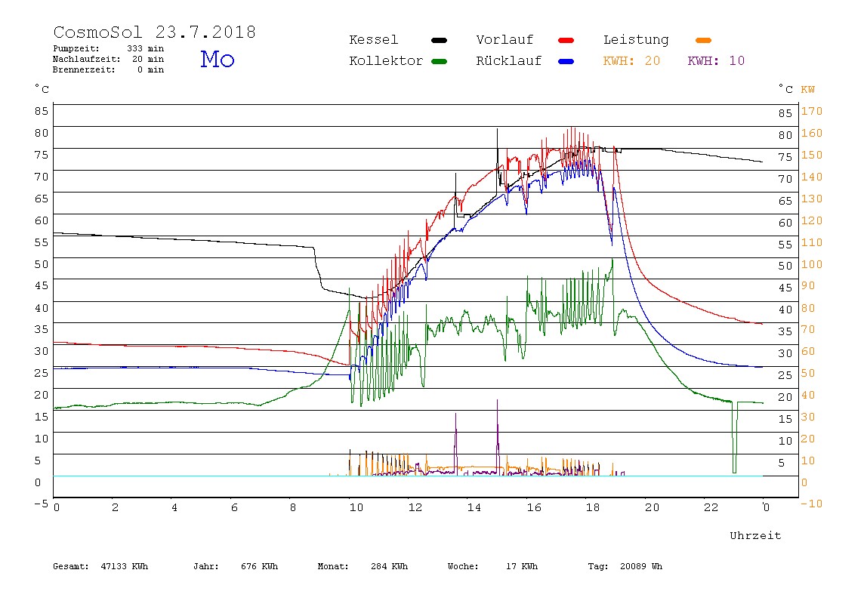The width and height of the screenshot is (867, 613).
Task: Click the Kessel legend label
Action: pos(374,40)
